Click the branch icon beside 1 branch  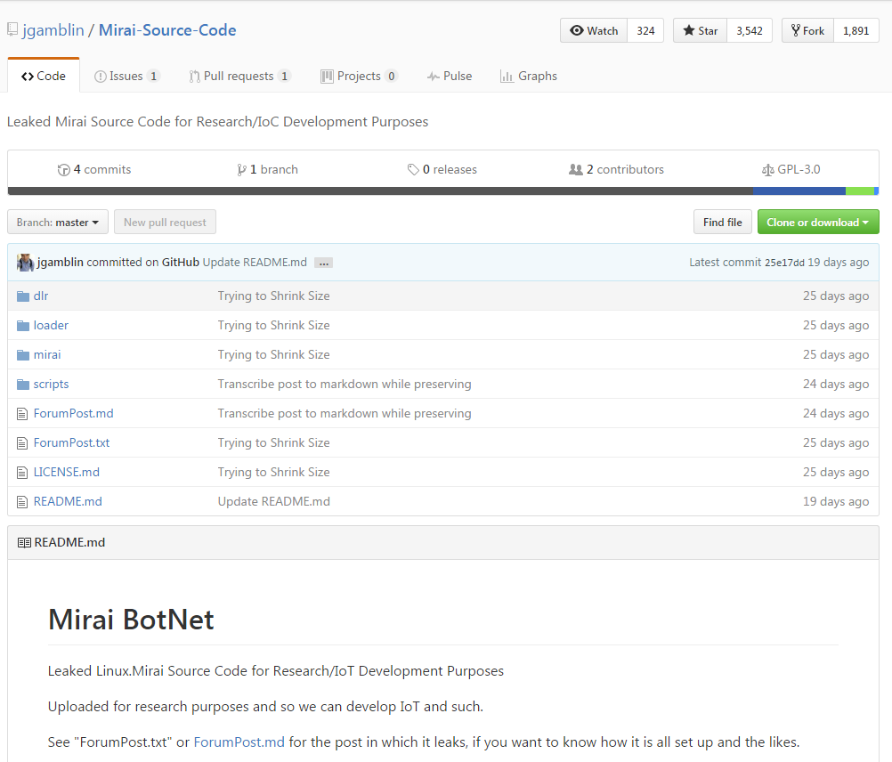coord(242,169)
